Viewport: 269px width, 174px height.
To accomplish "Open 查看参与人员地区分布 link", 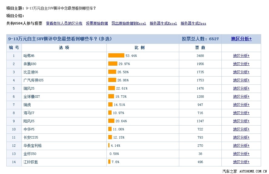I will (64, 23).
